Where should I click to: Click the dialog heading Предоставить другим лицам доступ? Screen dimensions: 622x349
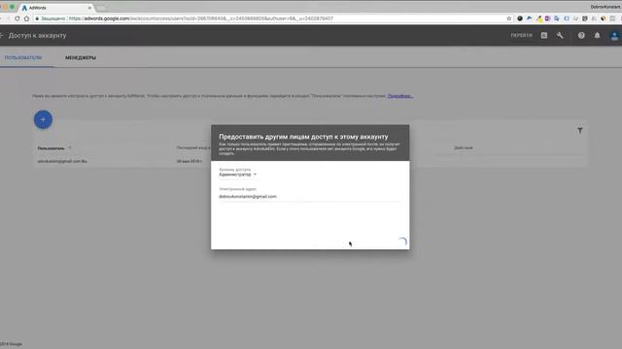(303, 137)
